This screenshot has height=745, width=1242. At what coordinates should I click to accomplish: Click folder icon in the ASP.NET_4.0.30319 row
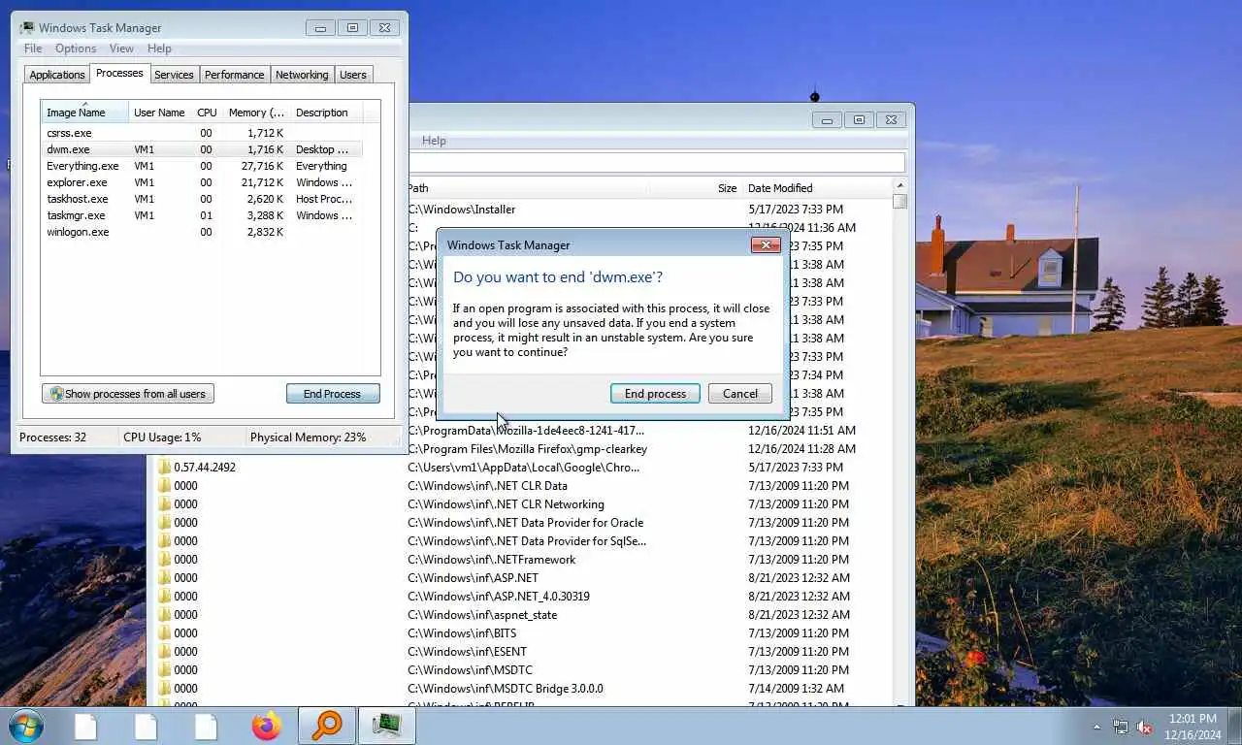tap(165, 597)
